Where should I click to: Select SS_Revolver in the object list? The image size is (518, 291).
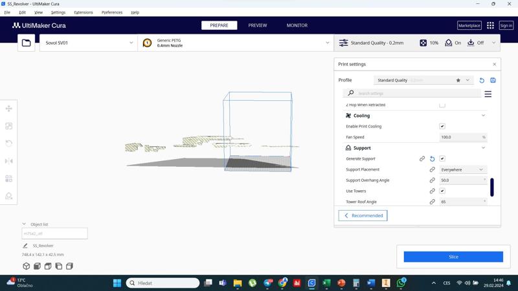(43, 246)
